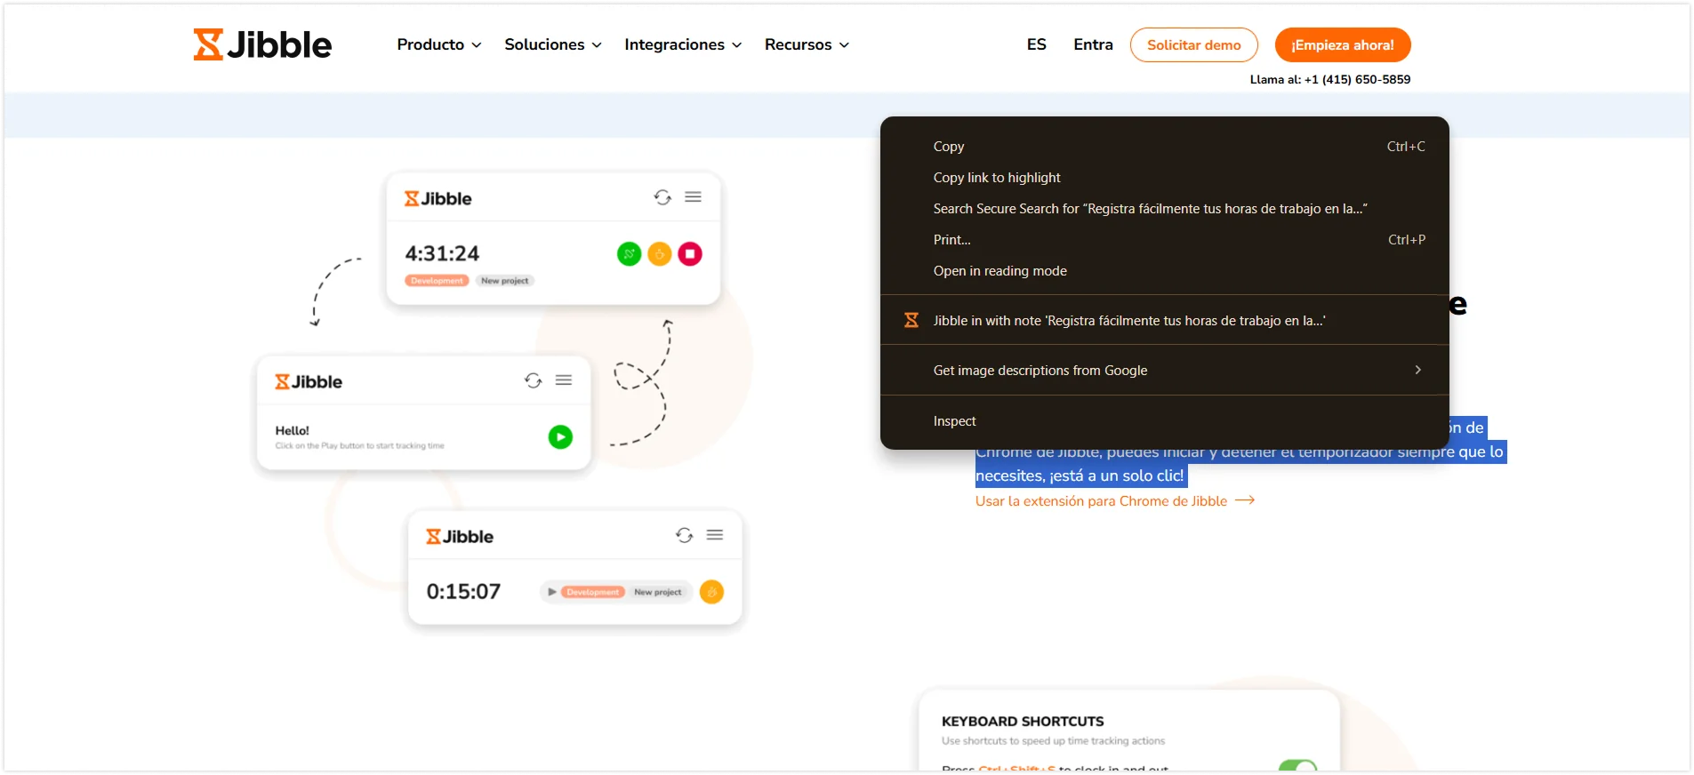Click the Jibble logo in the header
1694x775 pixels.
click(x=262, y=44)
